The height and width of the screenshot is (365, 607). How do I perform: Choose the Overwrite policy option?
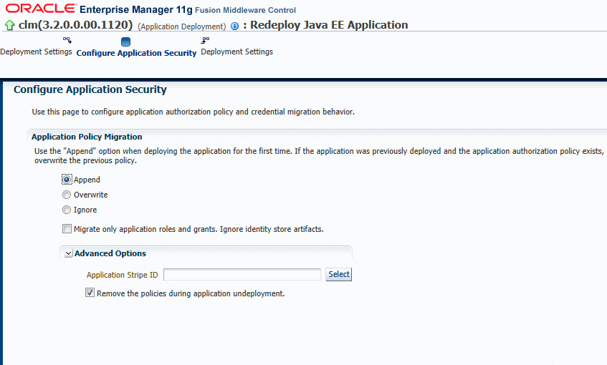67,195
